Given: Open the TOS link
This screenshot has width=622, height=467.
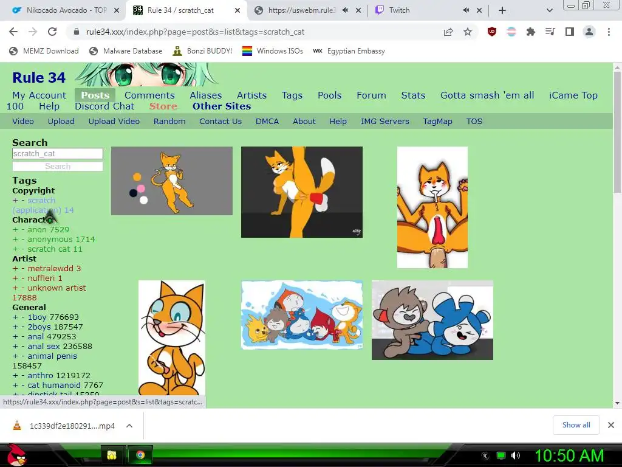Looking at the screenshot, I should (x=474, y=122).
